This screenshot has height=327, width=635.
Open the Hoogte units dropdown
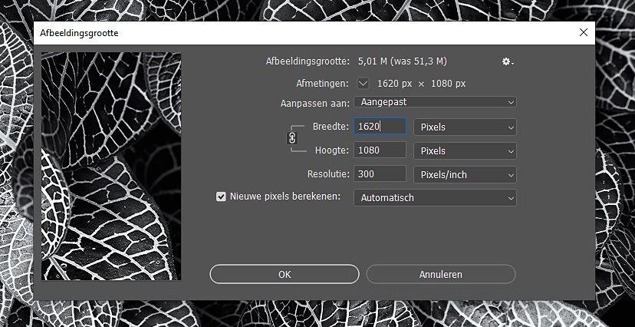(465, 150)
